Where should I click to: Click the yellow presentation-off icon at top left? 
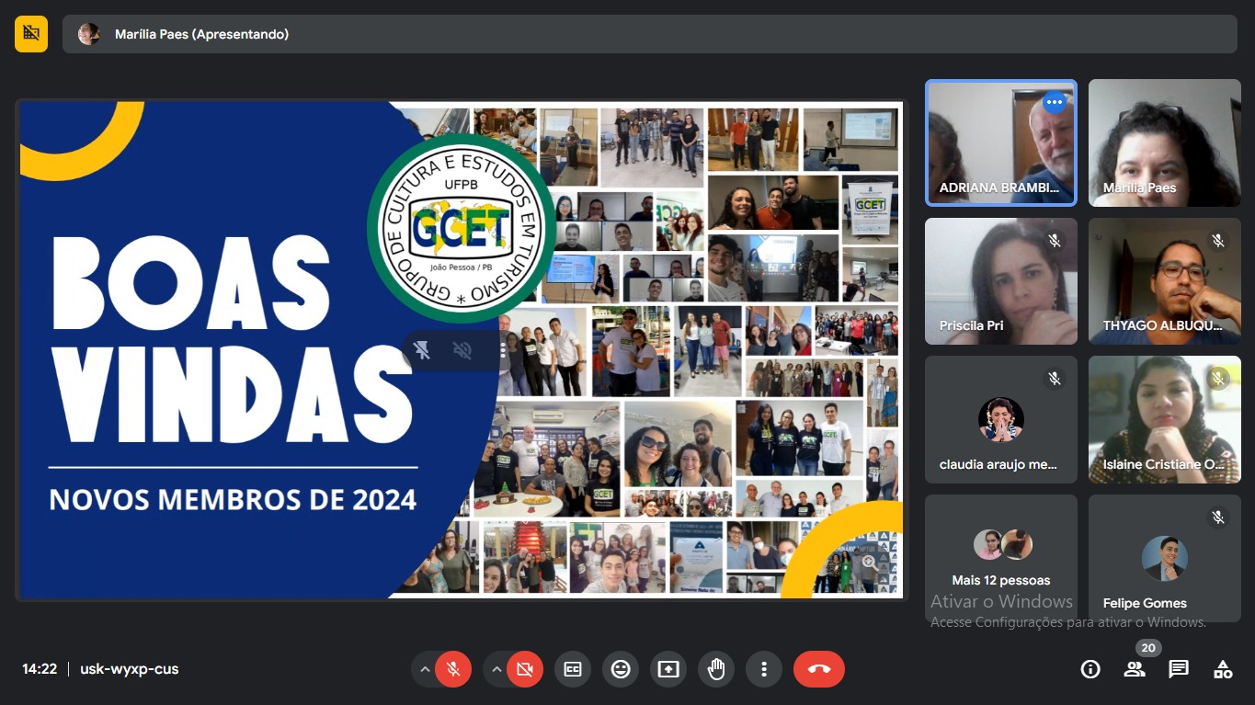(x=31, y=34)
